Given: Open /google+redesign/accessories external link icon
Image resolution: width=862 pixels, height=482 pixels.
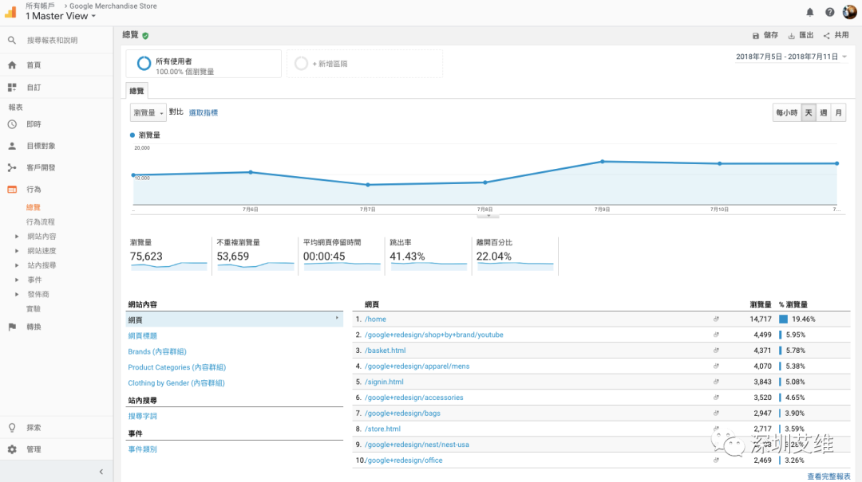Looking at the screenshot, I should pyautogui.click(x=716, y=398).
